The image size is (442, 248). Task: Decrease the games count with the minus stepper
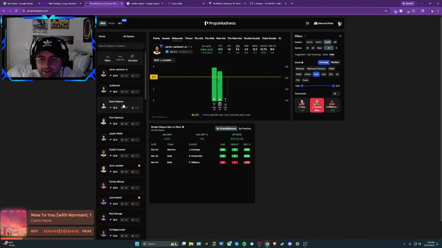click(x=326, y=48)
